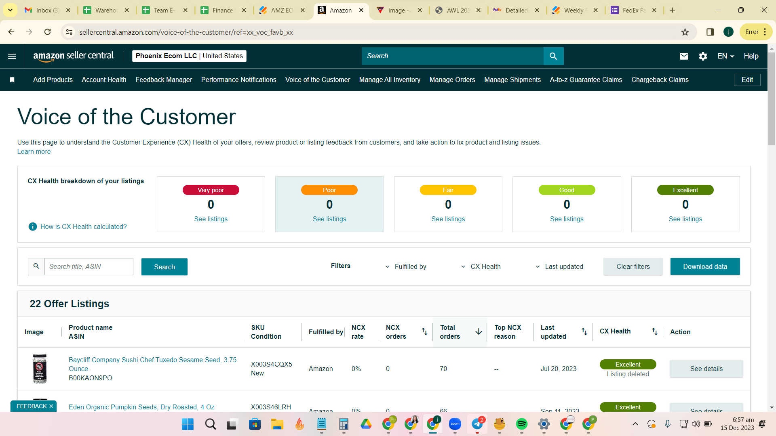This screenshot has height=436, width=776.
Task: Go to Account Health
Action: click(x=104, y=80)
